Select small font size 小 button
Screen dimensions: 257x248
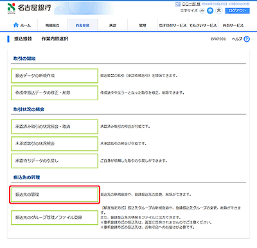pos(202,11)
